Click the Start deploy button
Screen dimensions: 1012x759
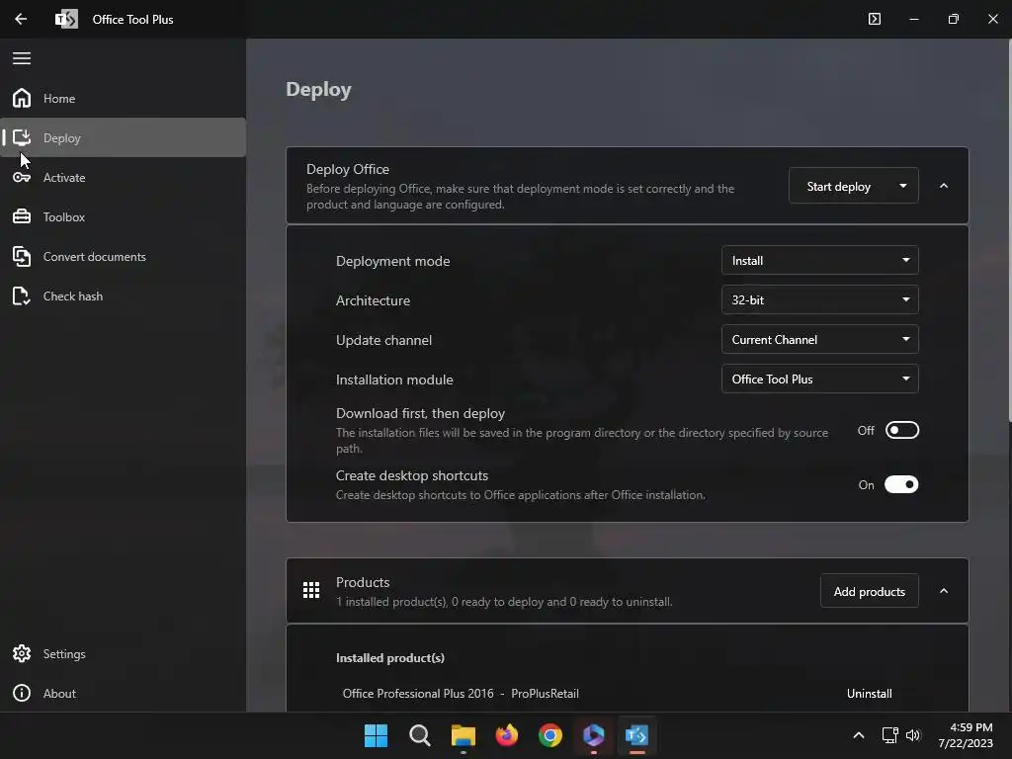(x=838, y=186)
